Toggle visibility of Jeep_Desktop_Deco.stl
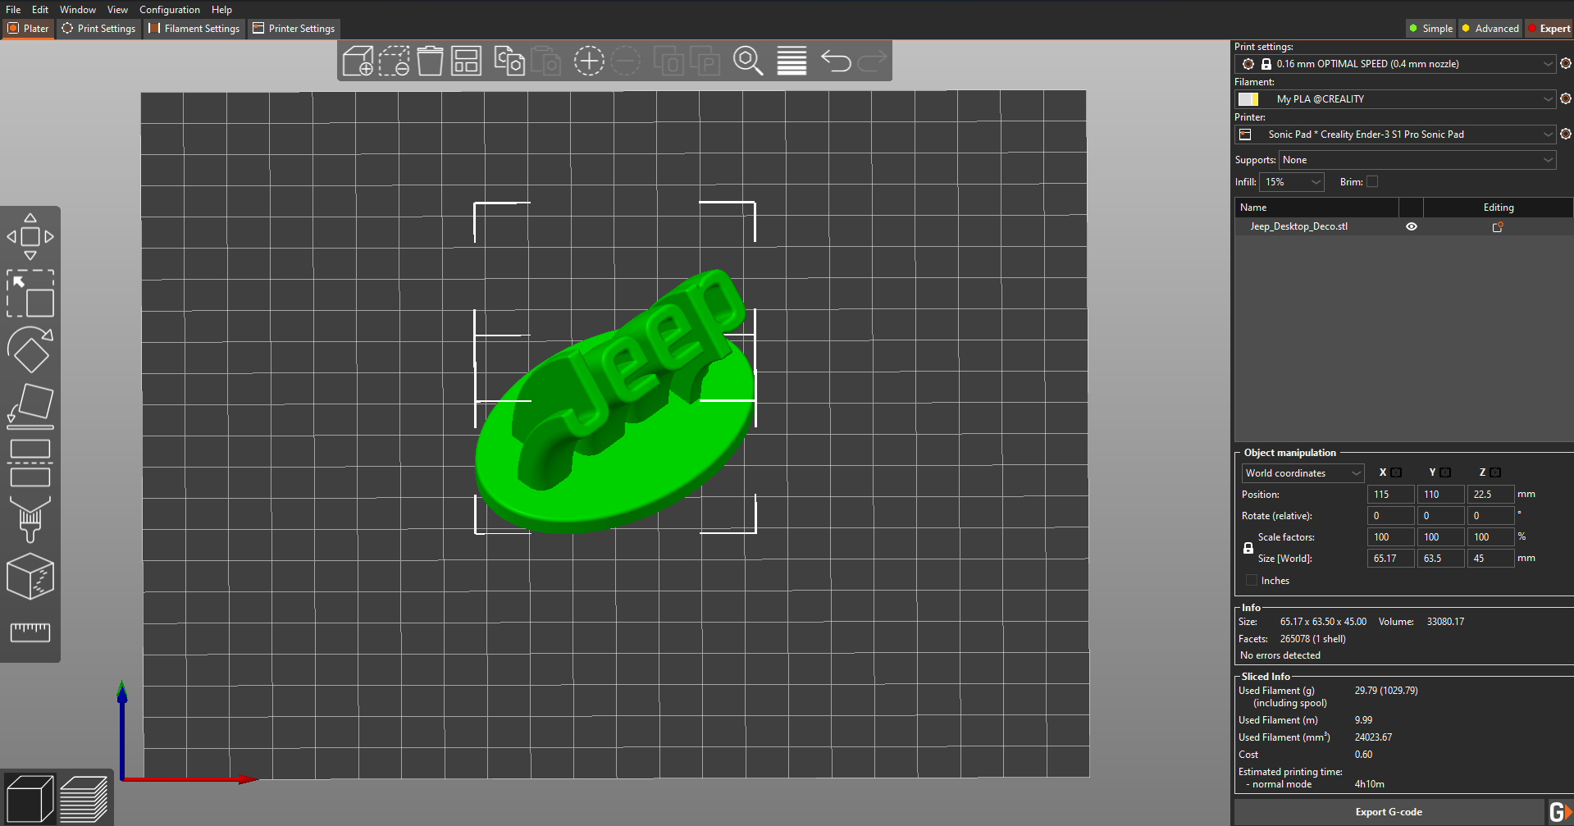 (x=1412, y=227)
